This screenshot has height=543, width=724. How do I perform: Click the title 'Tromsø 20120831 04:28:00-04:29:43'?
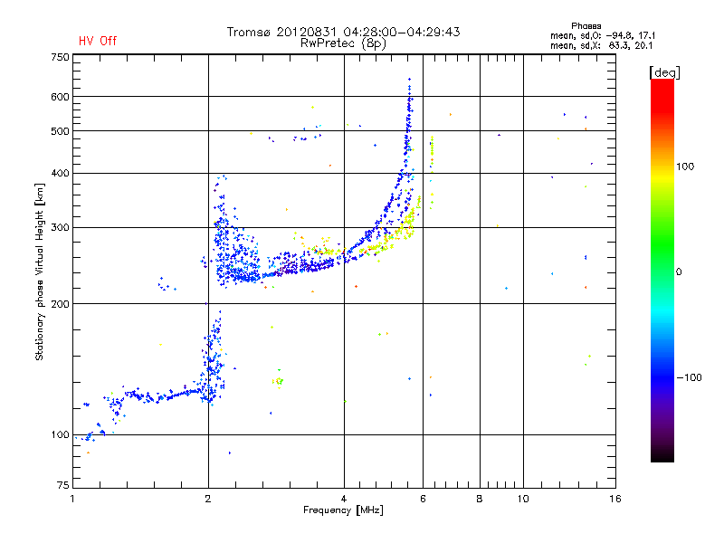[x=343, y=32]
